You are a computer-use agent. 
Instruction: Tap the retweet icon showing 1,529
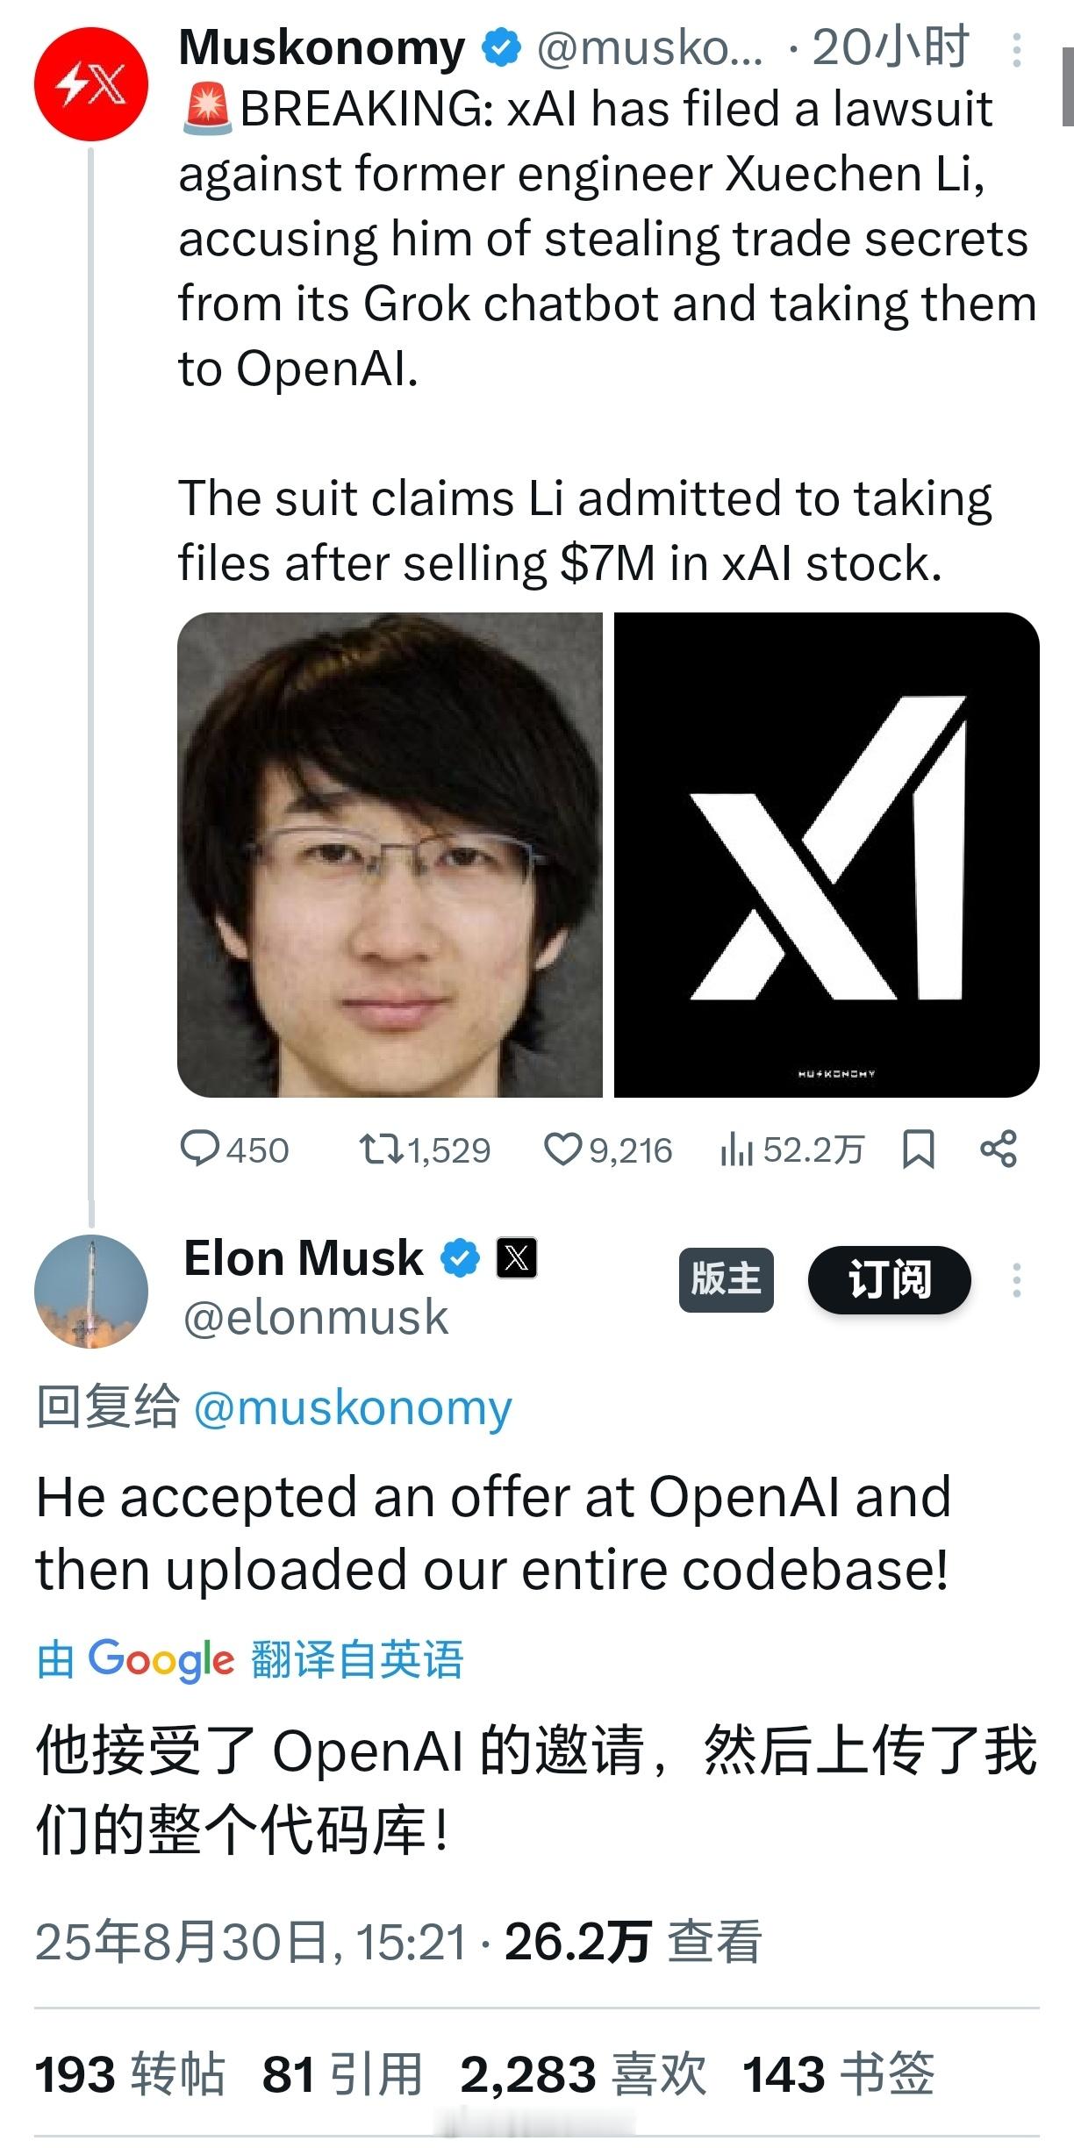point(425,1149)
